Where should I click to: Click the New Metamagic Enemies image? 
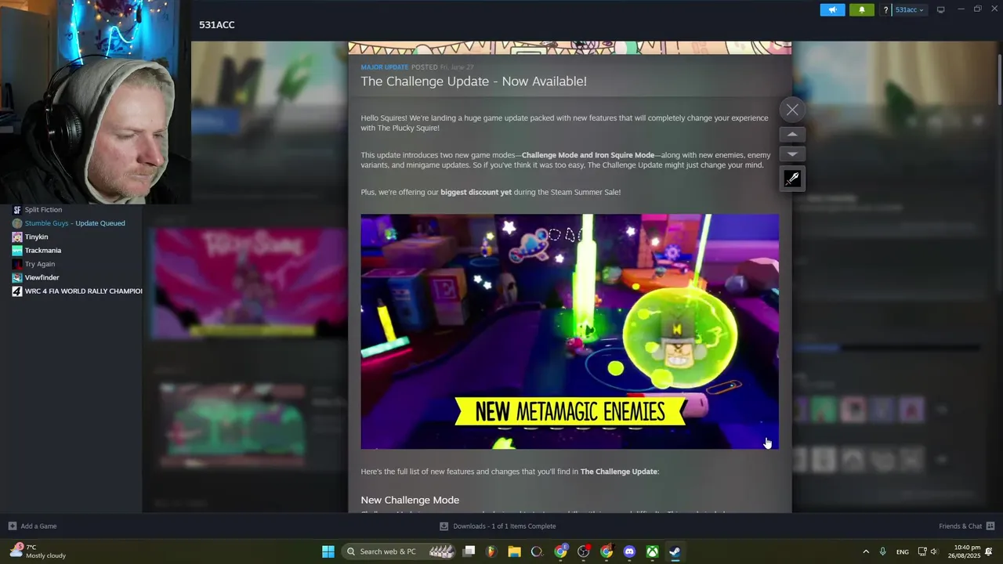coord(570,331)
